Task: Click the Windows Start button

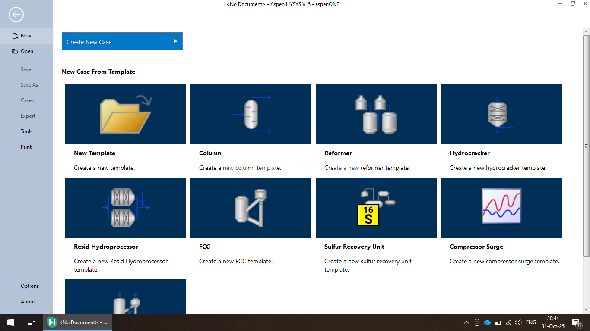Action: click(10, 322)
